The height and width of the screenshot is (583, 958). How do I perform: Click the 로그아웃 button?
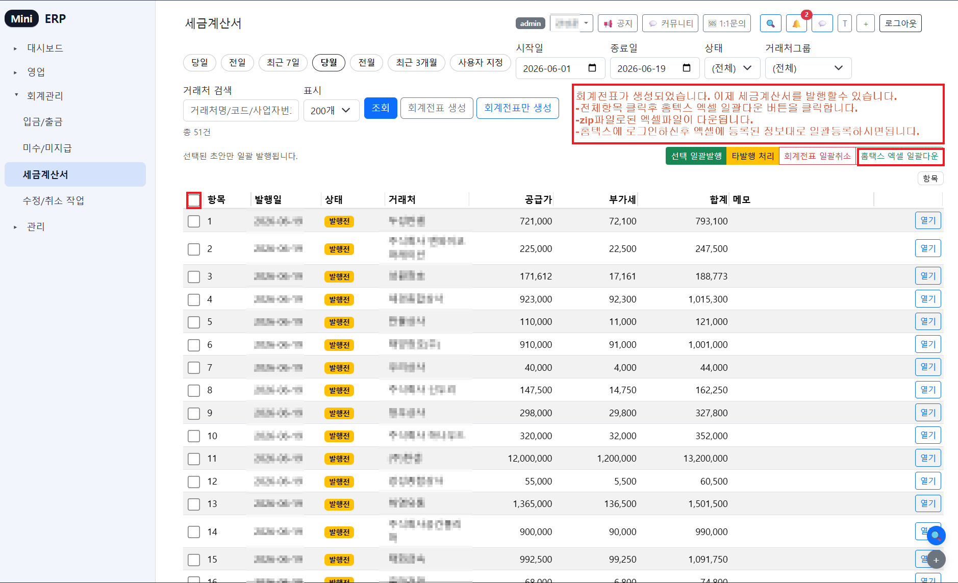pos(900,23)
